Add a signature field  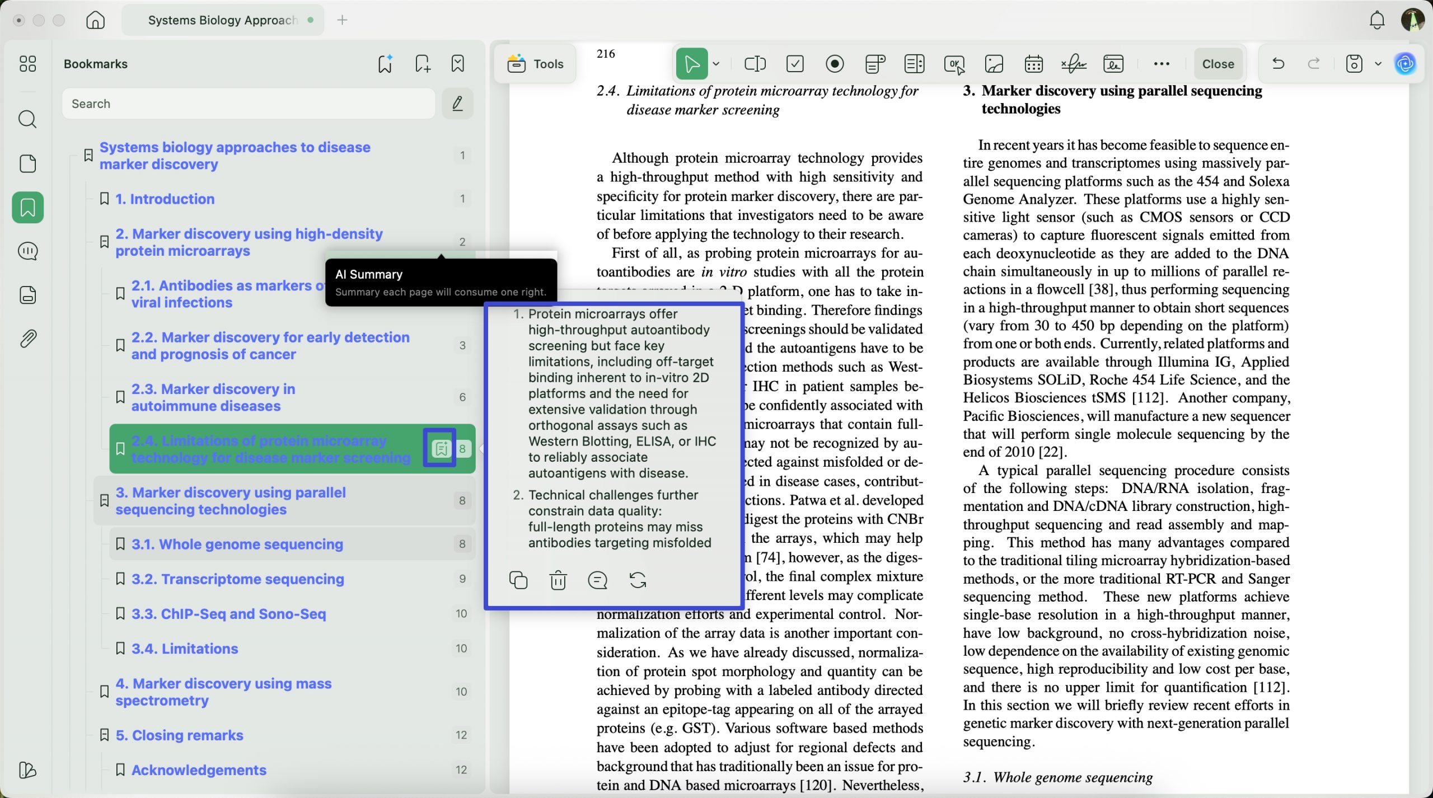tap(1073, 64)
